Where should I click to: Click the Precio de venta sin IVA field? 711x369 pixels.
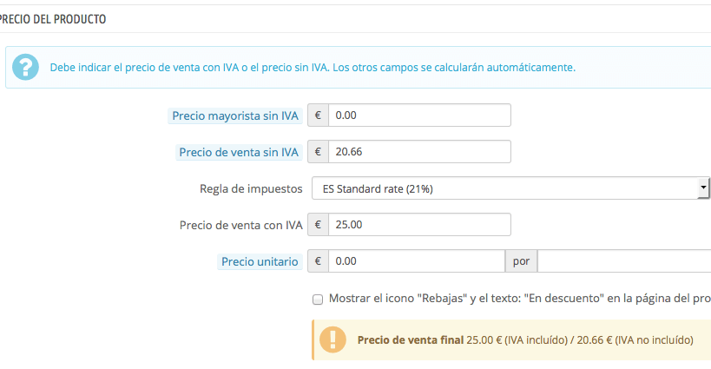419,152
